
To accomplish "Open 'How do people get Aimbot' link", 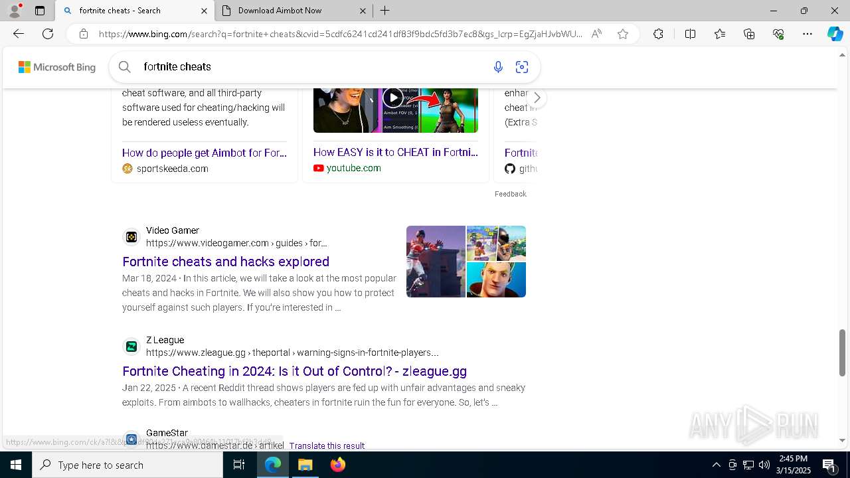I will point(205,153).
